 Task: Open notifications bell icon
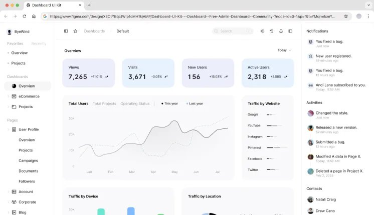tap(281, 31)
